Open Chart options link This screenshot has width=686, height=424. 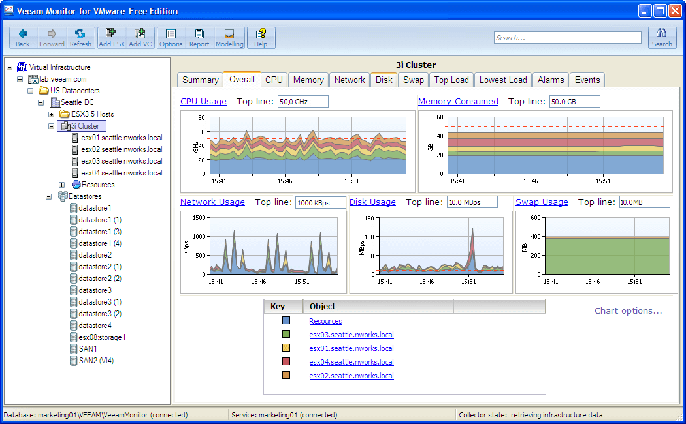(x=628, y=311)
